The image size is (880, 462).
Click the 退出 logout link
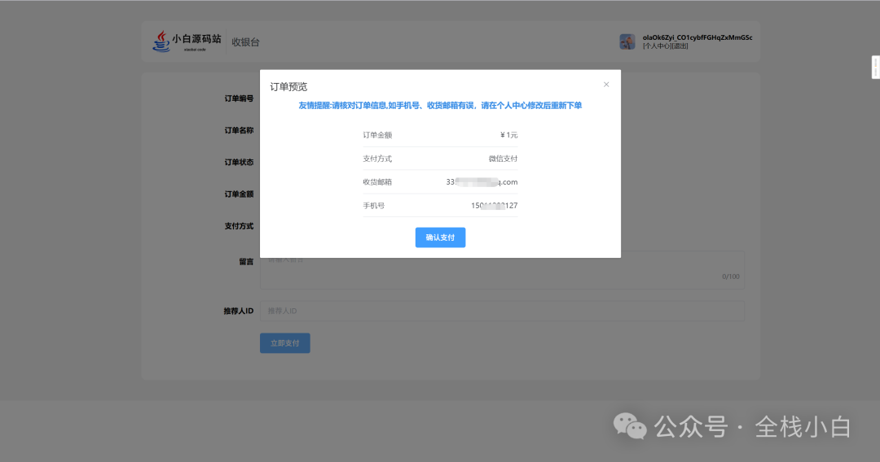point(680,46)
